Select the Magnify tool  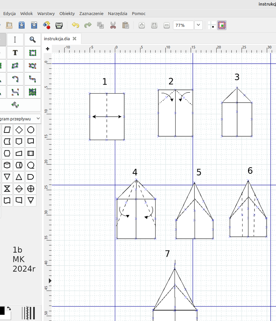click(32, 40)
